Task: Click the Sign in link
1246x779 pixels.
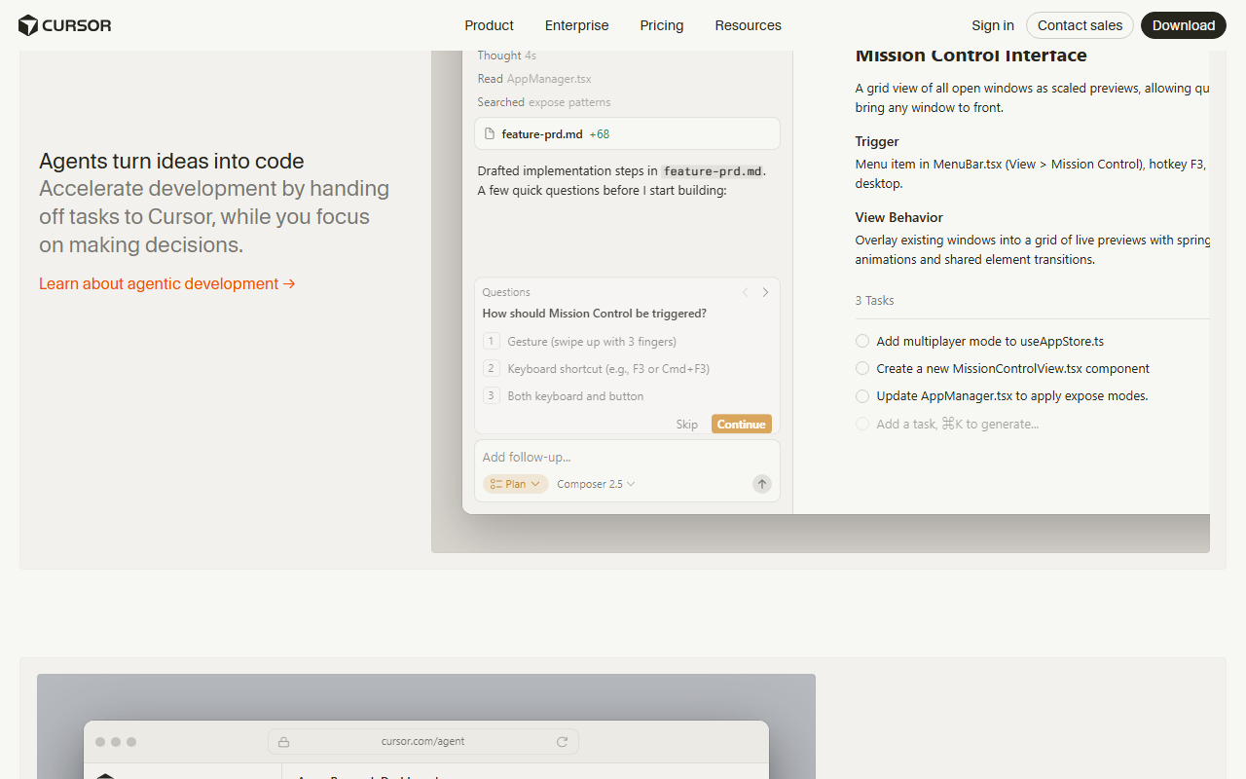Action: (x=993, y=25)
